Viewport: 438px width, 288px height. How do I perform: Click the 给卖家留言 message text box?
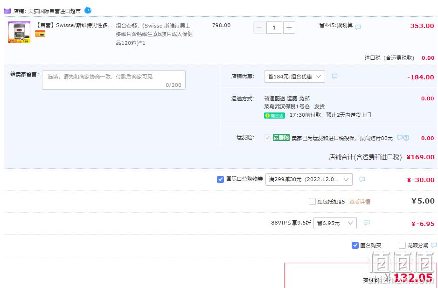tap(114, 80)
